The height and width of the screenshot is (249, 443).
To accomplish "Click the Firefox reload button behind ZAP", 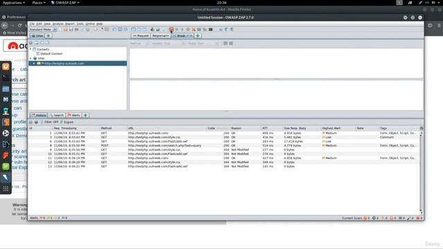I will 19,26.
